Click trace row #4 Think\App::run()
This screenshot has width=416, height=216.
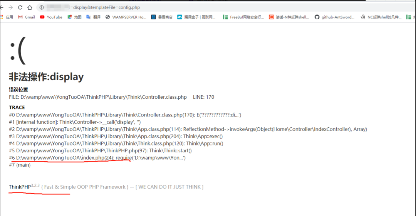coord(116,144)
